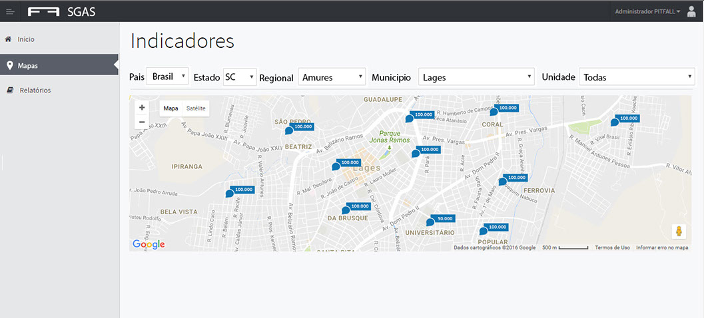
Task: Switch map to Satélite view
Action: pos(196,108)
